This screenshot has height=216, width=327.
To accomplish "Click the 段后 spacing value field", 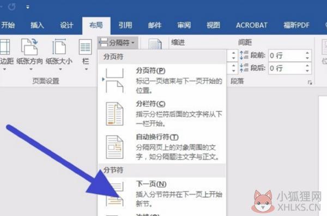I will tap(286, 68).
